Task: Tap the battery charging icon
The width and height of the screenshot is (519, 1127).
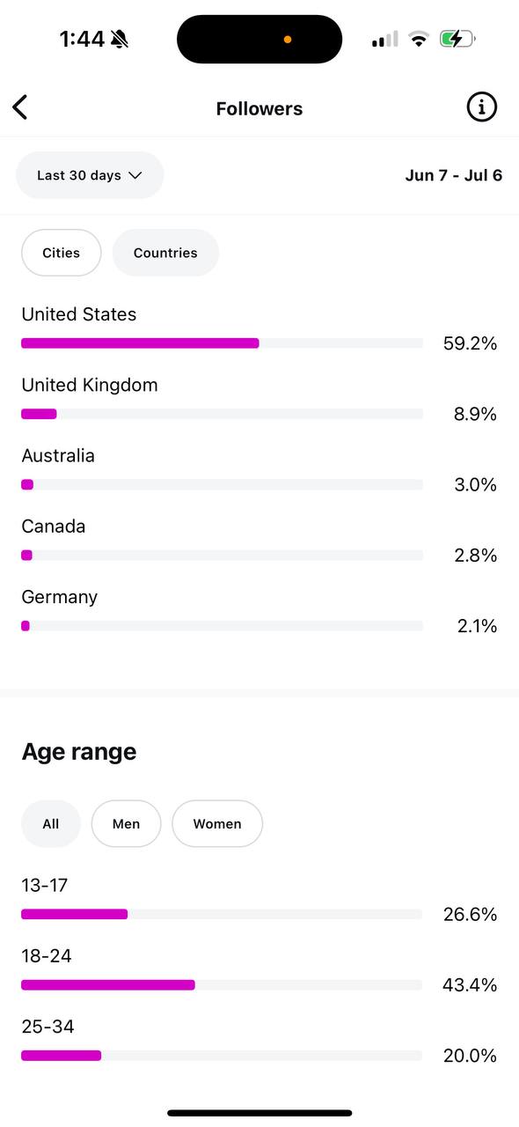Action: pyautogui.click(x=457, y=39)
